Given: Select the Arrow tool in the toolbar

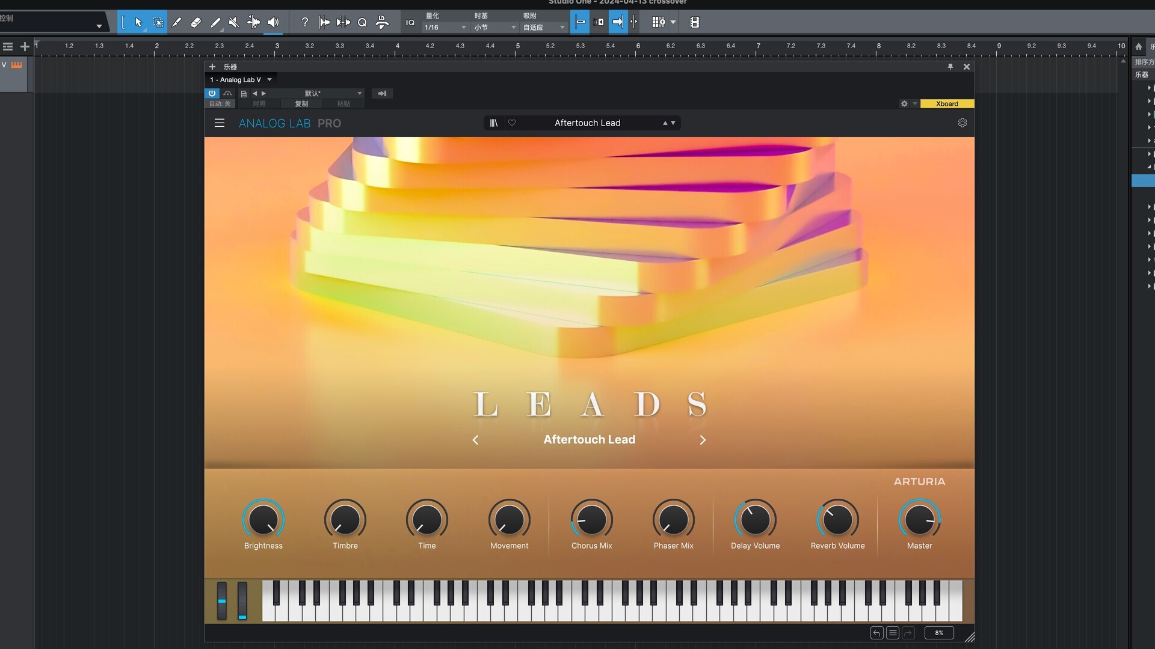Looking at the screenshot, I should [138, 22].
